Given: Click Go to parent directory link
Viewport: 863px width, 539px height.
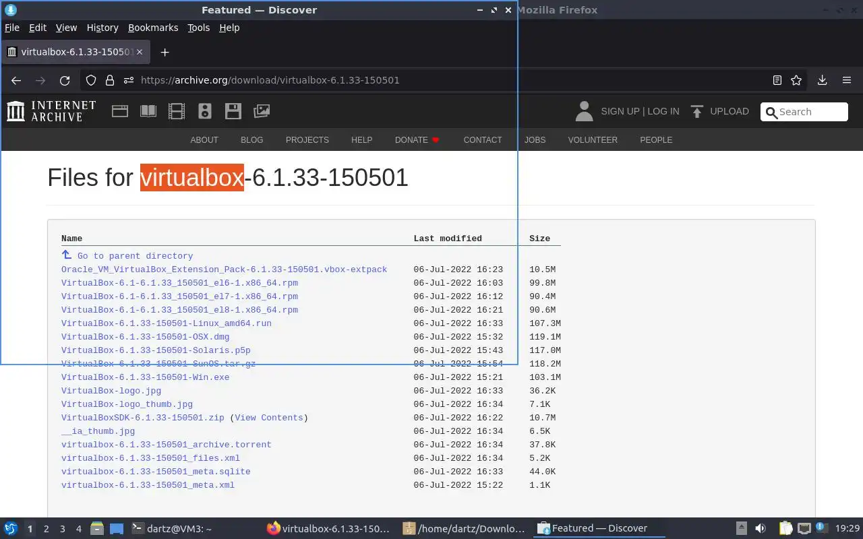Looking at the screenshot, I should [135, 256].
